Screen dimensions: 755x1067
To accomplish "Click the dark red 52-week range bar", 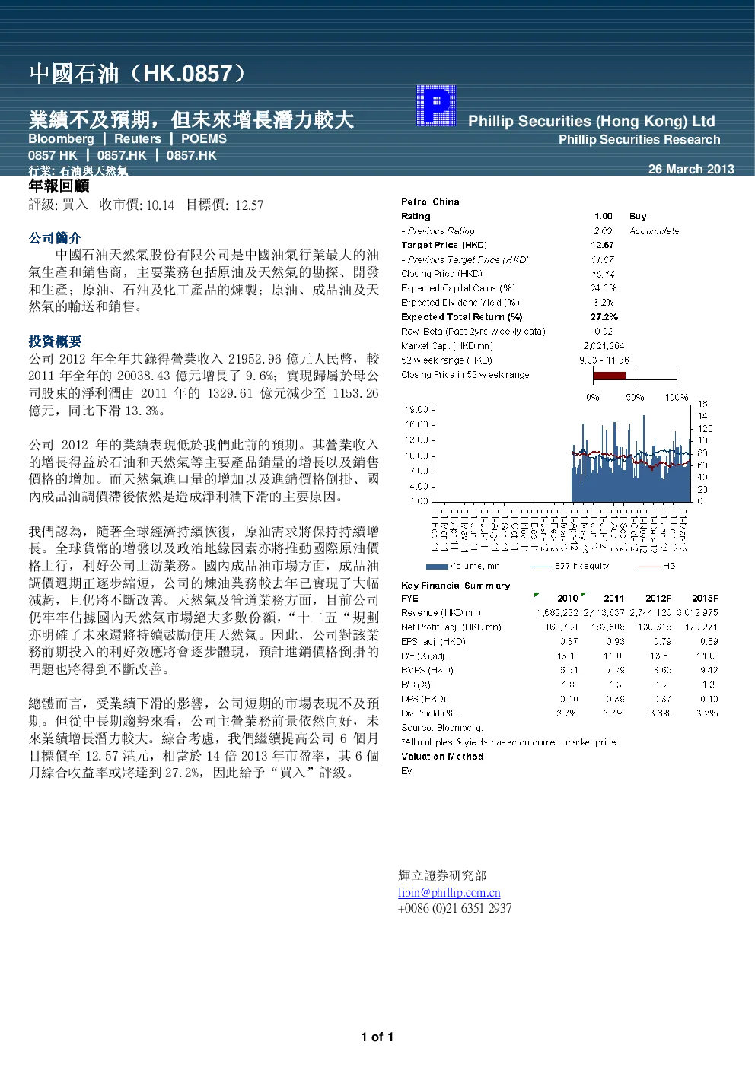I will click(x=610, y=375).
